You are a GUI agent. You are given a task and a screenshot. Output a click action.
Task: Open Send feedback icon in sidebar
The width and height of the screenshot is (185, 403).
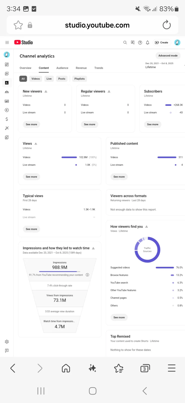(7, 351)
